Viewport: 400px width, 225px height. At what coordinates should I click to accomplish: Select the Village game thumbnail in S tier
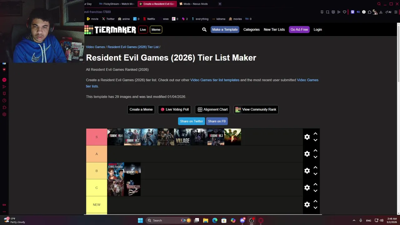[x=182, y=137]
